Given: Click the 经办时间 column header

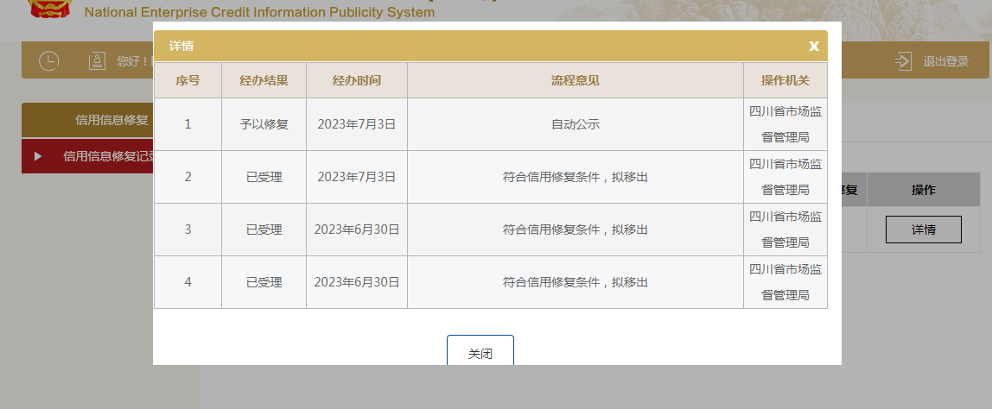Looking at the screenshot, I should pyautogui.click(x=356, y=80).
